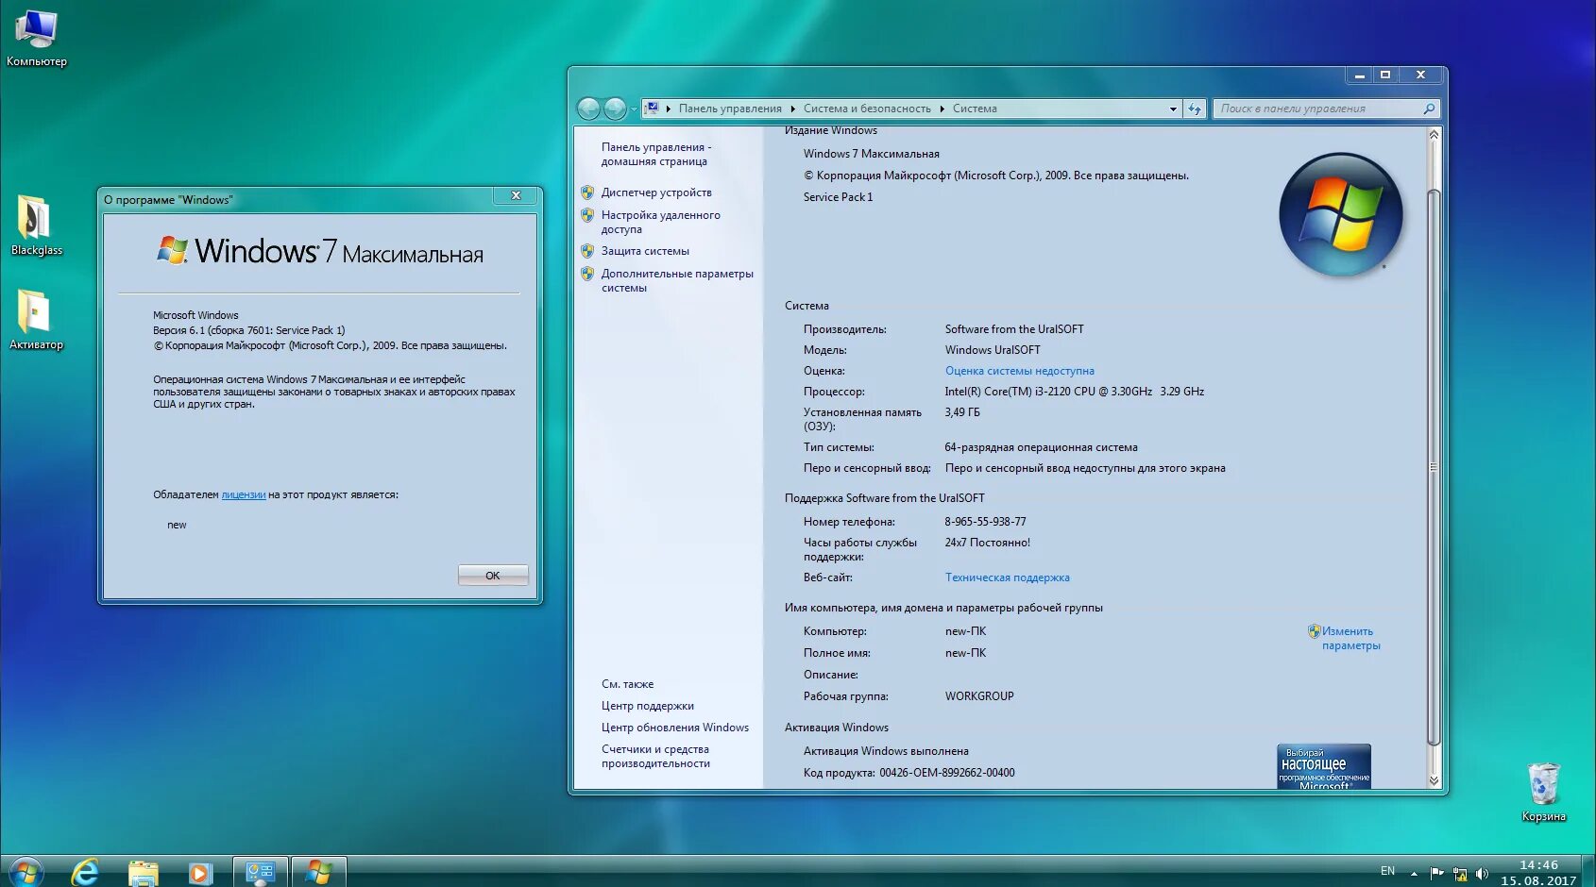Click the phone number 8-965-55-938-77
Screen dimensions: 1596x887
point(985,522)
